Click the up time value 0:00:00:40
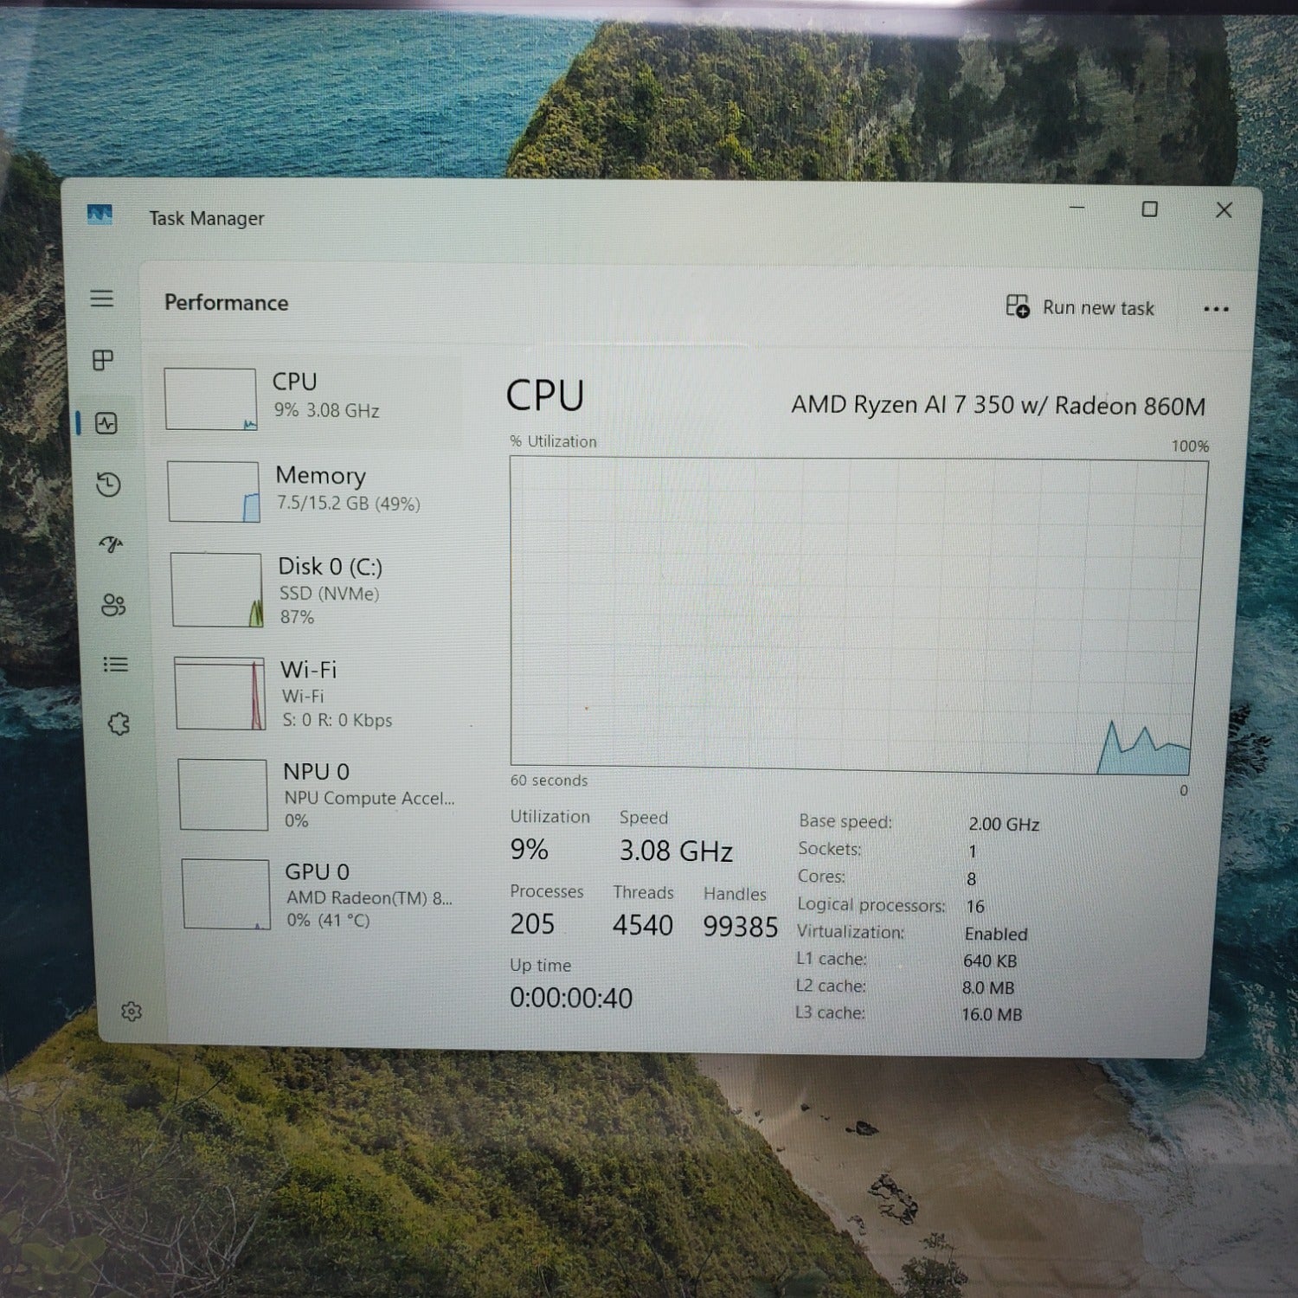The height and width of the screenshot is (1298, 1298). pyautogui.click(x=571, y=999)
